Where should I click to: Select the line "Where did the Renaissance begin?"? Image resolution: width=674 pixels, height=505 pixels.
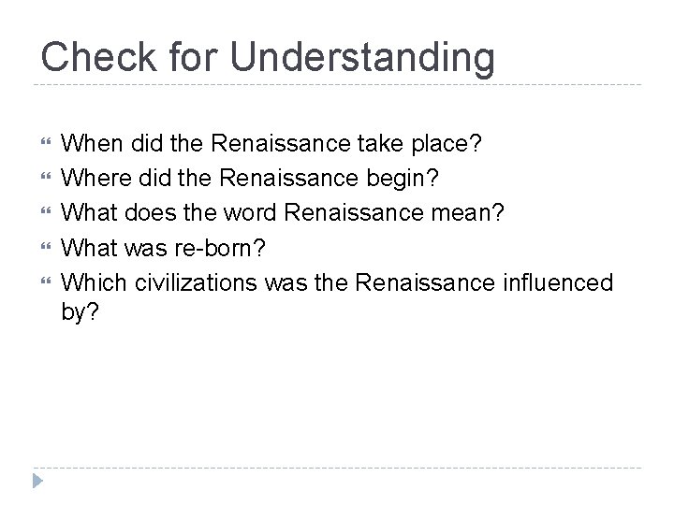click(x=250, y=179)
